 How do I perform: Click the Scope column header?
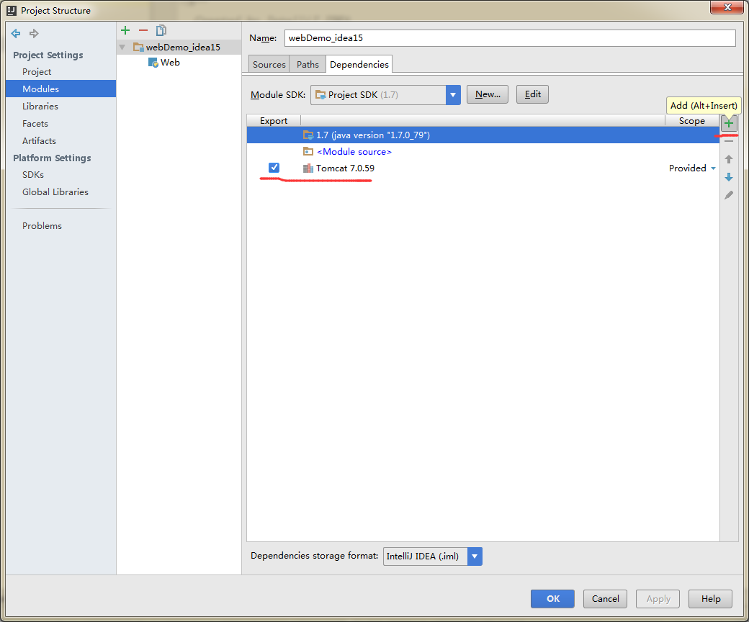click(x=691, y=121)
